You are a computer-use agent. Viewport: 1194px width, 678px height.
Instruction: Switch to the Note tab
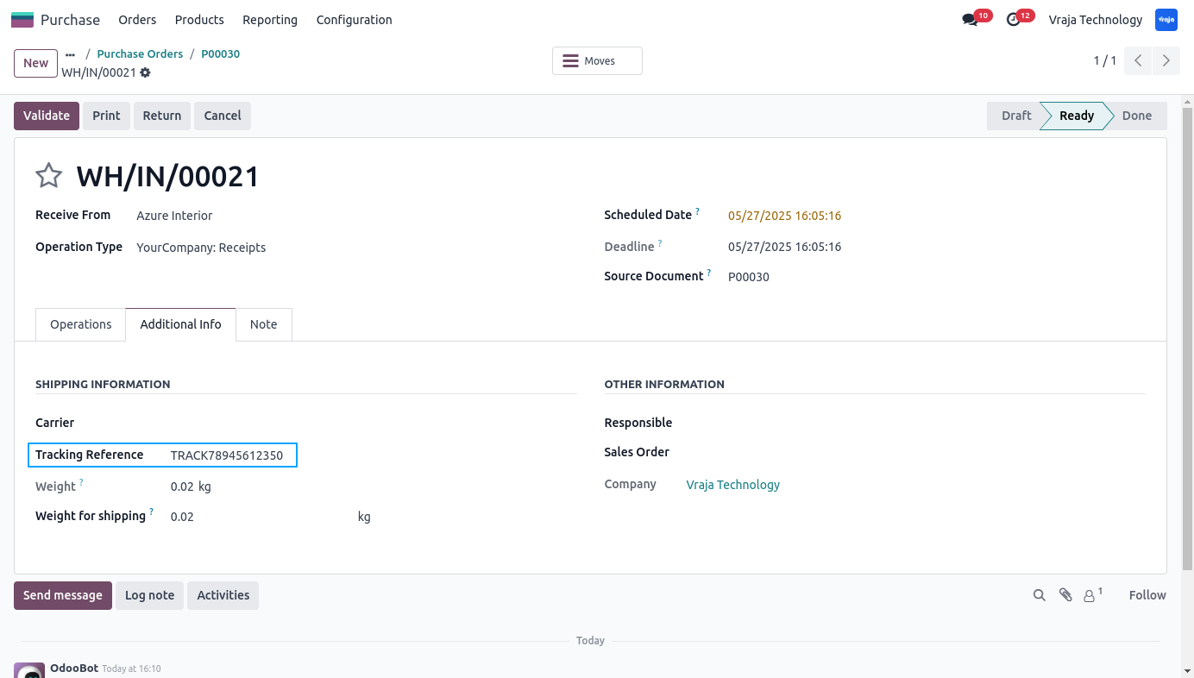(x=264, y=324)
